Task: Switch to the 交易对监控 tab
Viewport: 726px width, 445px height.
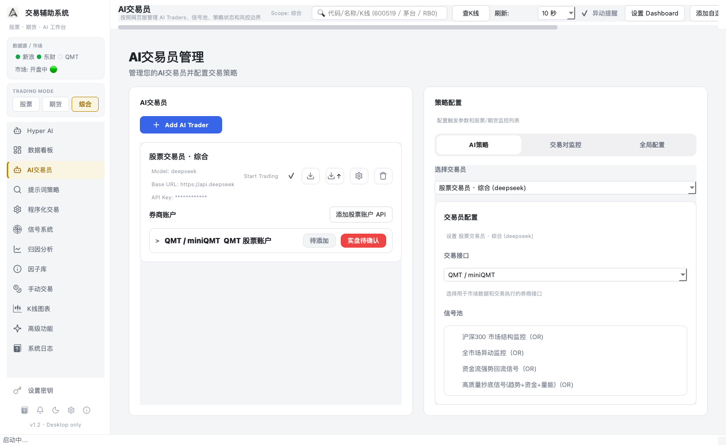Action: click(565, 145)
